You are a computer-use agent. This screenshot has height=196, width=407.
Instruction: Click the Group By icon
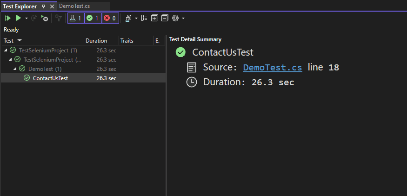tap(144, 19)
